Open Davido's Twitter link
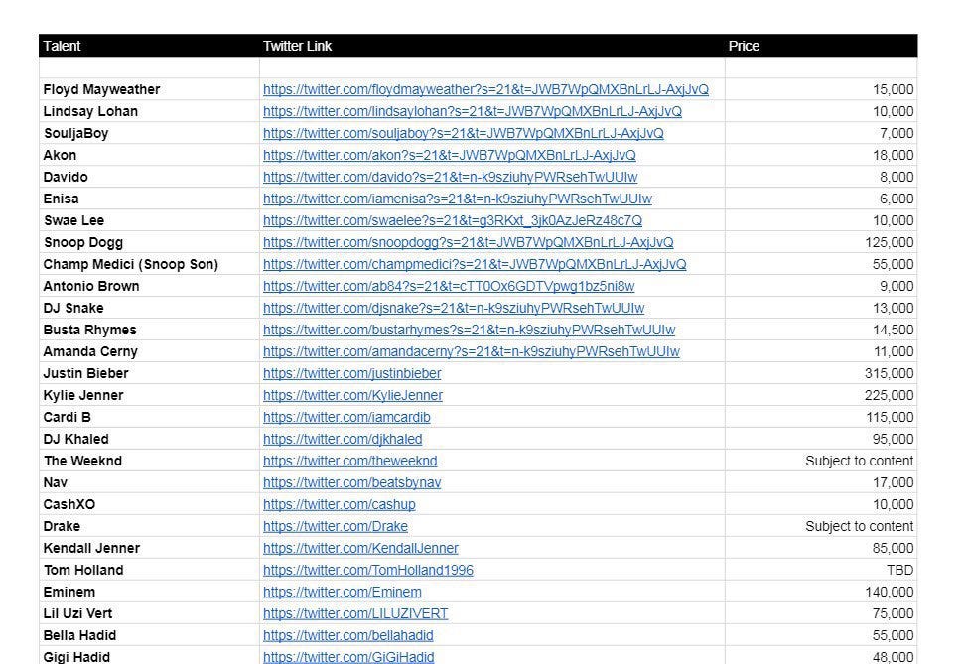966x664 pixels. click(x=451, y=178)
